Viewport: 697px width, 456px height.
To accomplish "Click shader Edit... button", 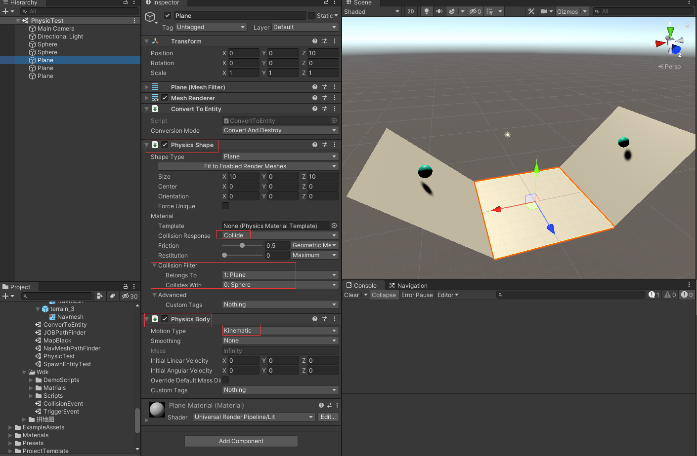I will 328,417.
